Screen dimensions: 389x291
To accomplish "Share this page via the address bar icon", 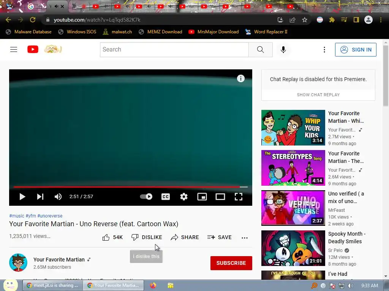I will 293,20.
